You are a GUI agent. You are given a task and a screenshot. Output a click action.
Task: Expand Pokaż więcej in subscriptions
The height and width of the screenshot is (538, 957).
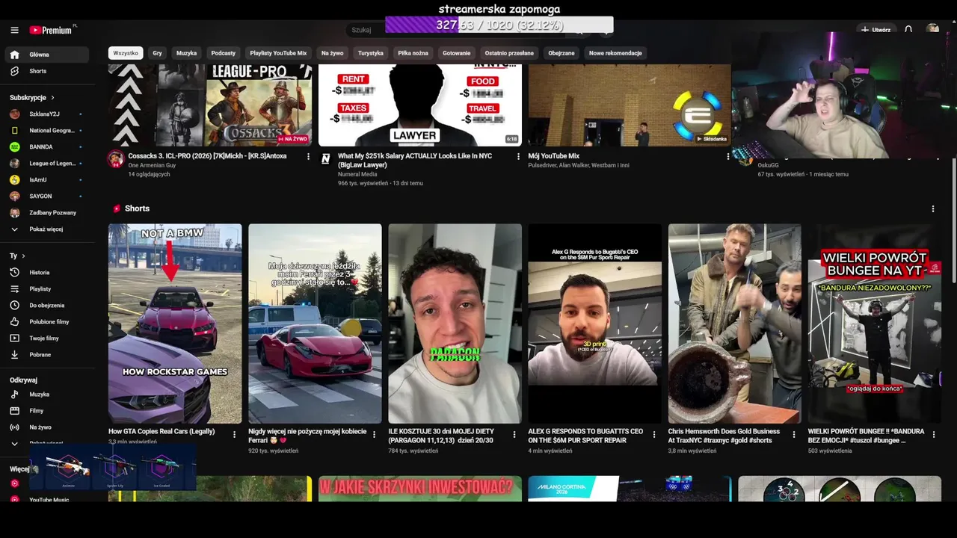pyautogui.click(x=46, y=229)
